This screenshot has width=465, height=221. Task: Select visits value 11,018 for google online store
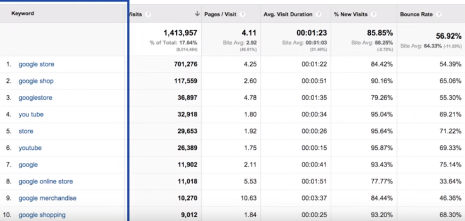[x=188, y=181]
